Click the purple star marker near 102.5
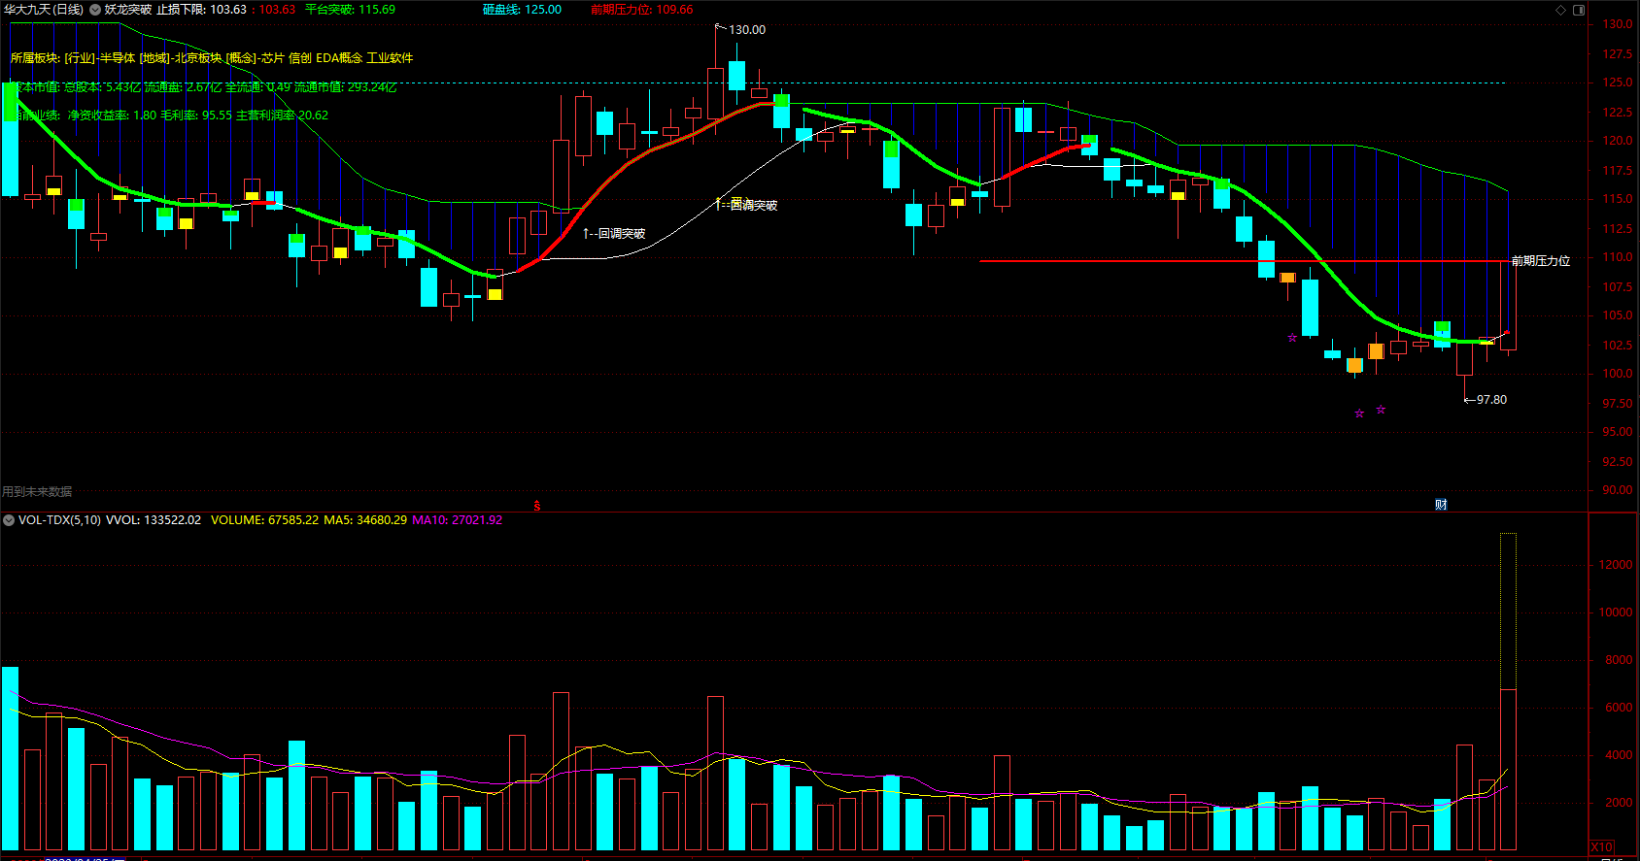This screenshot has height=861, width=1640. [1292, 338]
